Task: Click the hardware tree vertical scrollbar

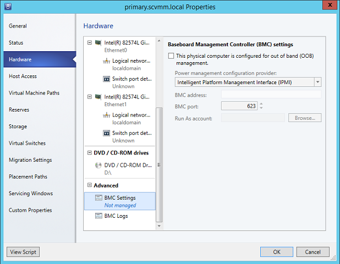Action: (160, 164)
